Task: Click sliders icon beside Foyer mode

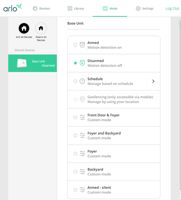Action: (x=82, y=153)
